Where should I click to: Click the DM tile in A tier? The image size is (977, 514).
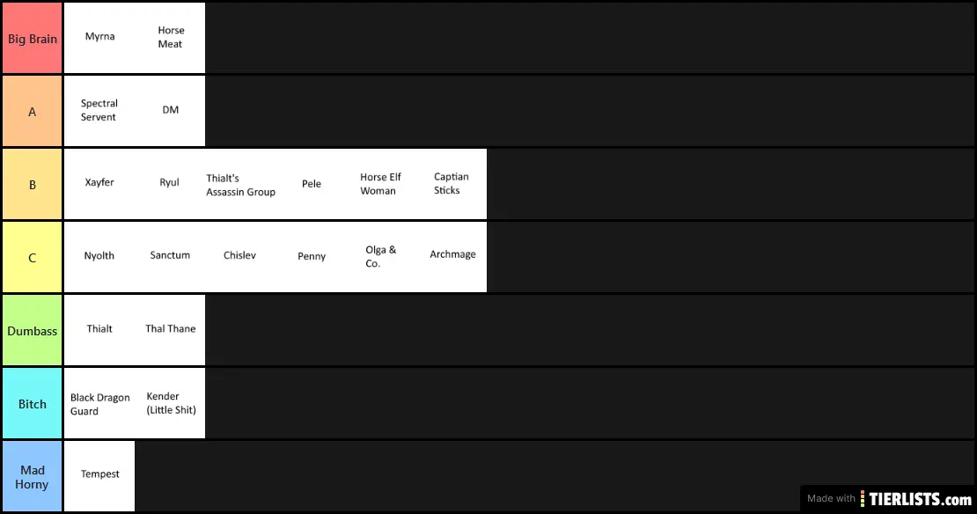coord(170,111)
